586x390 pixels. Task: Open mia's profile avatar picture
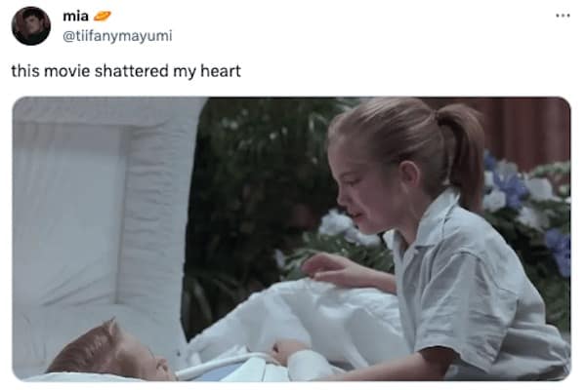point(31,25)
